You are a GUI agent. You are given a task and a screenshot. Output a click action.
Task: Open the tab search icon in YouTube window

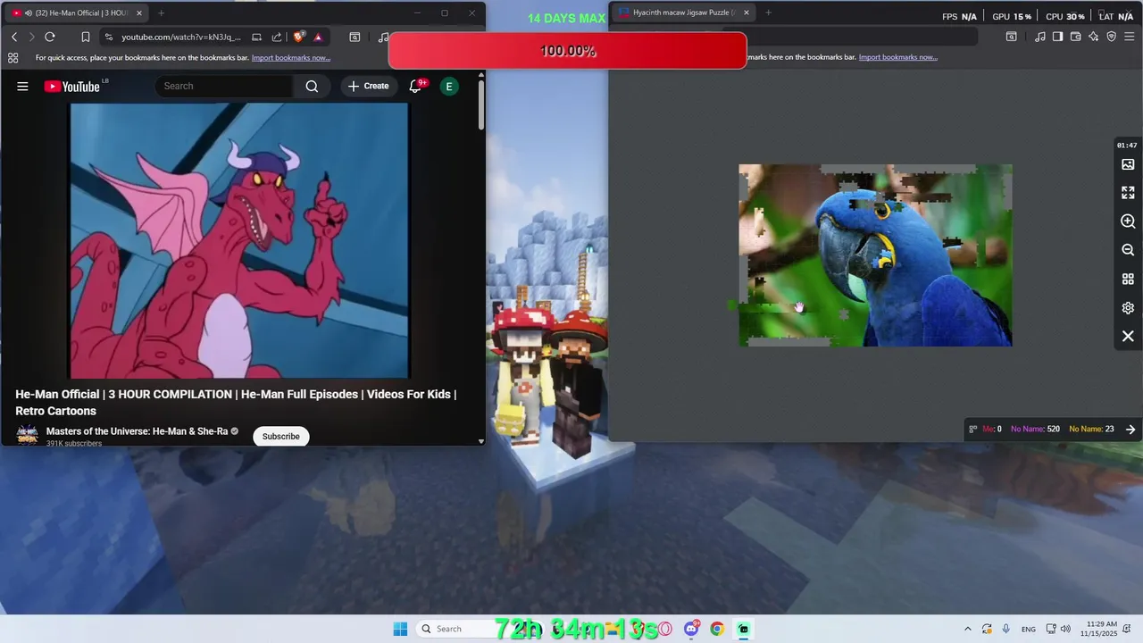[x=355, y=37]
